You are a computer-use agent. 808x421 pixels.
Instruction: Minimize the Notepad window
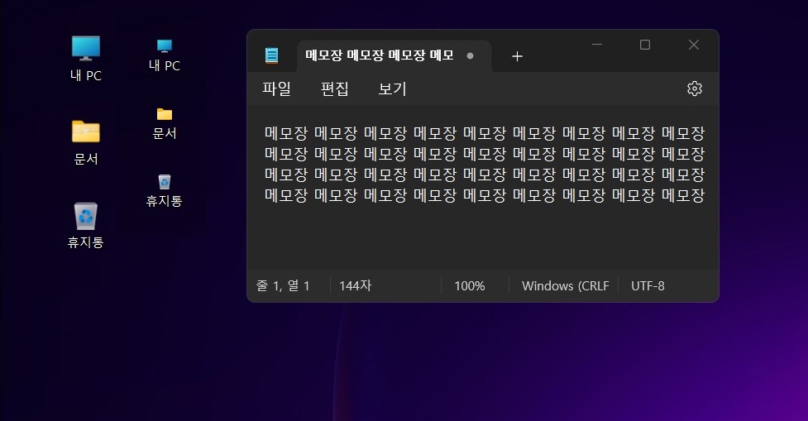pos(597,45)
